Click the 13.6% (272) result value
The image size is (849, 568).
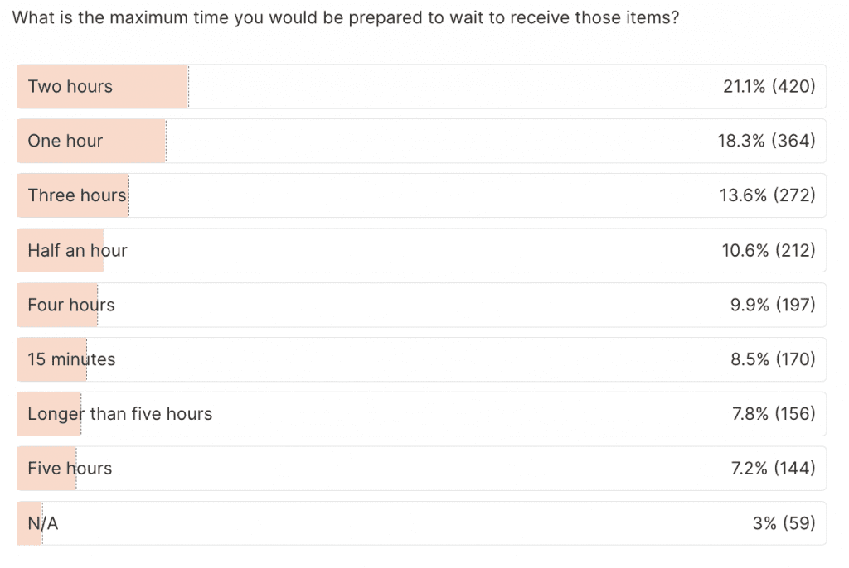[x=768, y=195]
